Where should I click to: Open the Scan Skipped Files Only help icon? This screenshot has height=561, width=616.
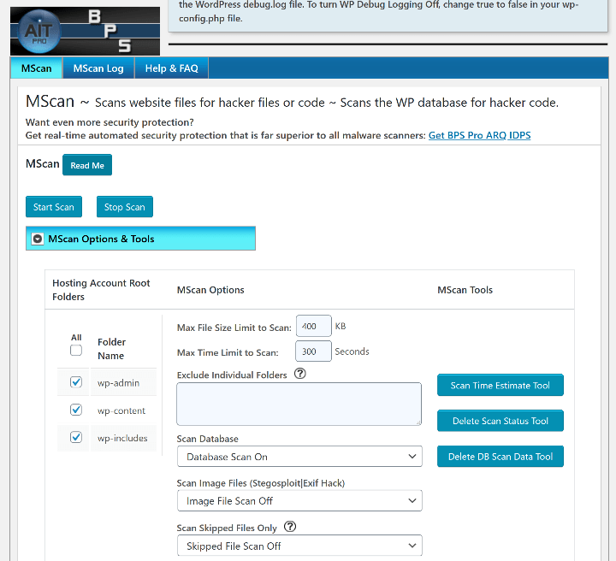pyautogui.click(x=290, y=527)
